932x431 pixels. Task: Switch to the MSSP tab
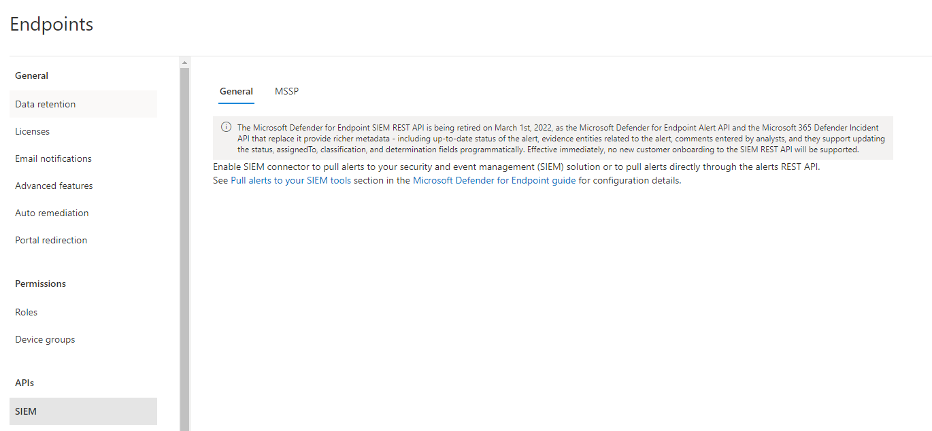pos(286,91)
